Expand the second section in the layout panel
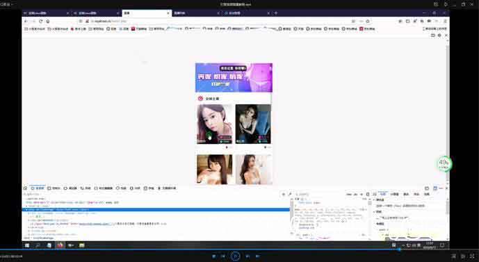The image size is (479, 262). (373, 211)
